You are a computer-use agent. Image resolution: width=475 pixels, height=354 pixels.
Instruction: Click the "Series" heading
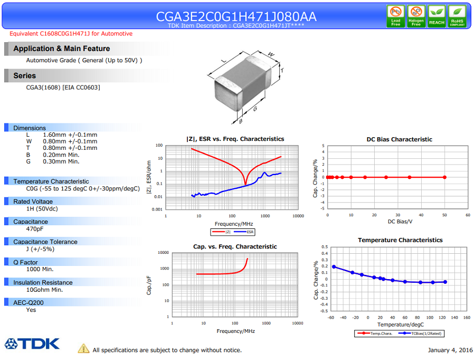(x=24, y=75)
